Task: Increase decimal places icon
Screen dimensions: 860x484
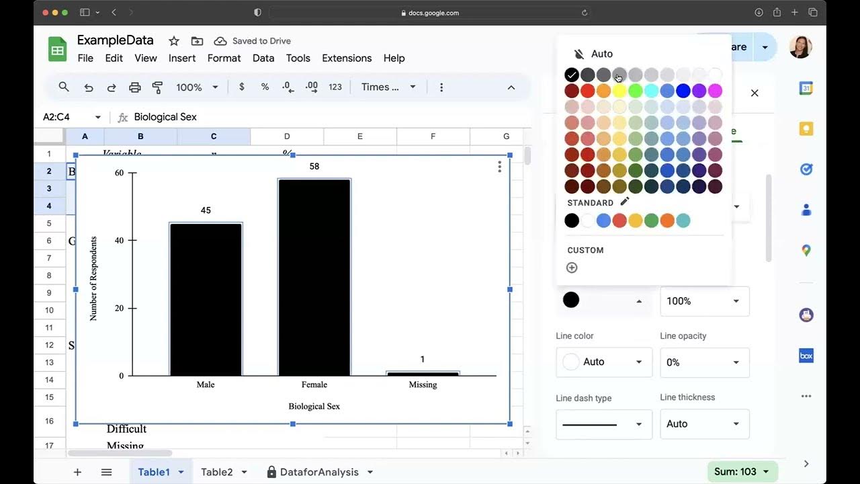Action: tap(311, 87)
